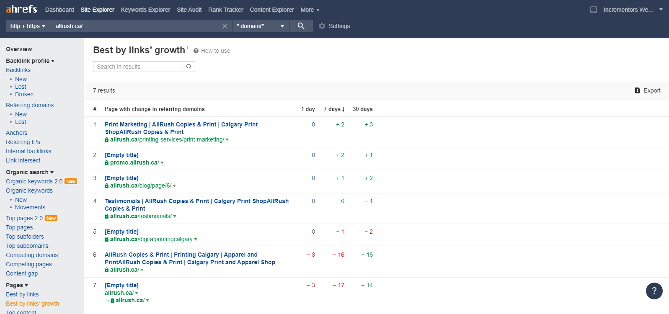Focus the Search in results field

(138, 67)
